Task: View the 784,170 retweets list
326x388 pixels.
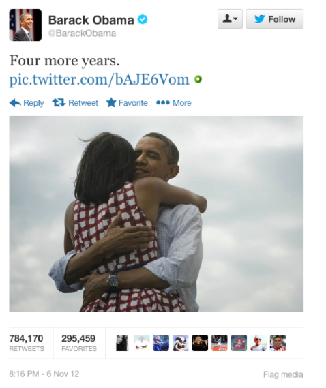Action: coord(27,343)
